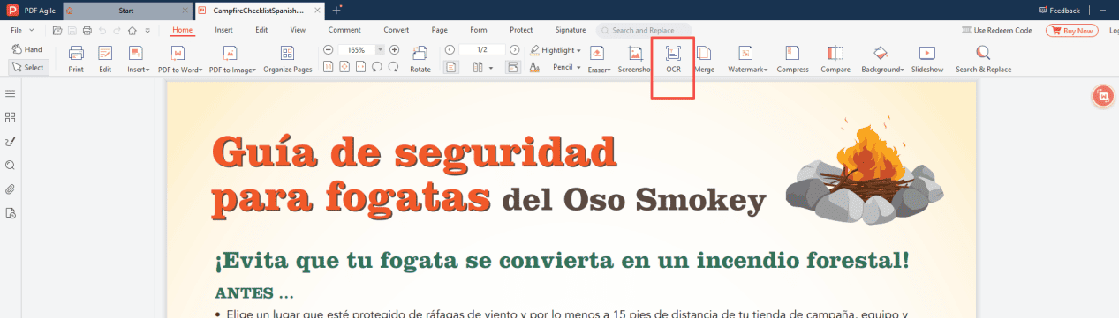This screenshot has width=1119, height=318.
Task: Click the Search and Replace field
Action: pos(643,30)
